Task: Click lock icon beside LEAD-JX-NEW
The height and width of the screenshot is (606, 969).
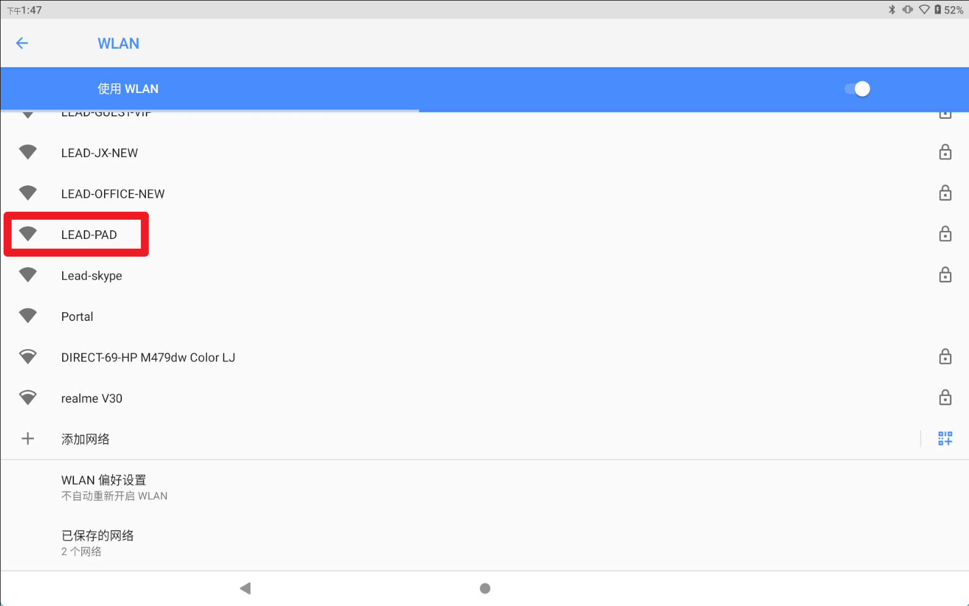Action: coord(945,152)
